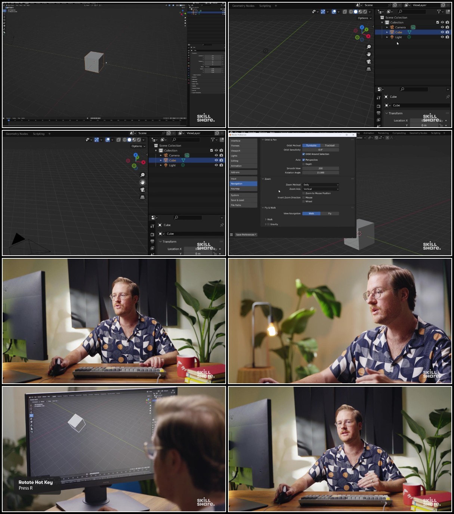The width and height of the screenshot is (454, 514).
Task: Click blue Z axis gizmo, cursor-under-Light frame
Action: pyautogui.click(x=362, y=27)
